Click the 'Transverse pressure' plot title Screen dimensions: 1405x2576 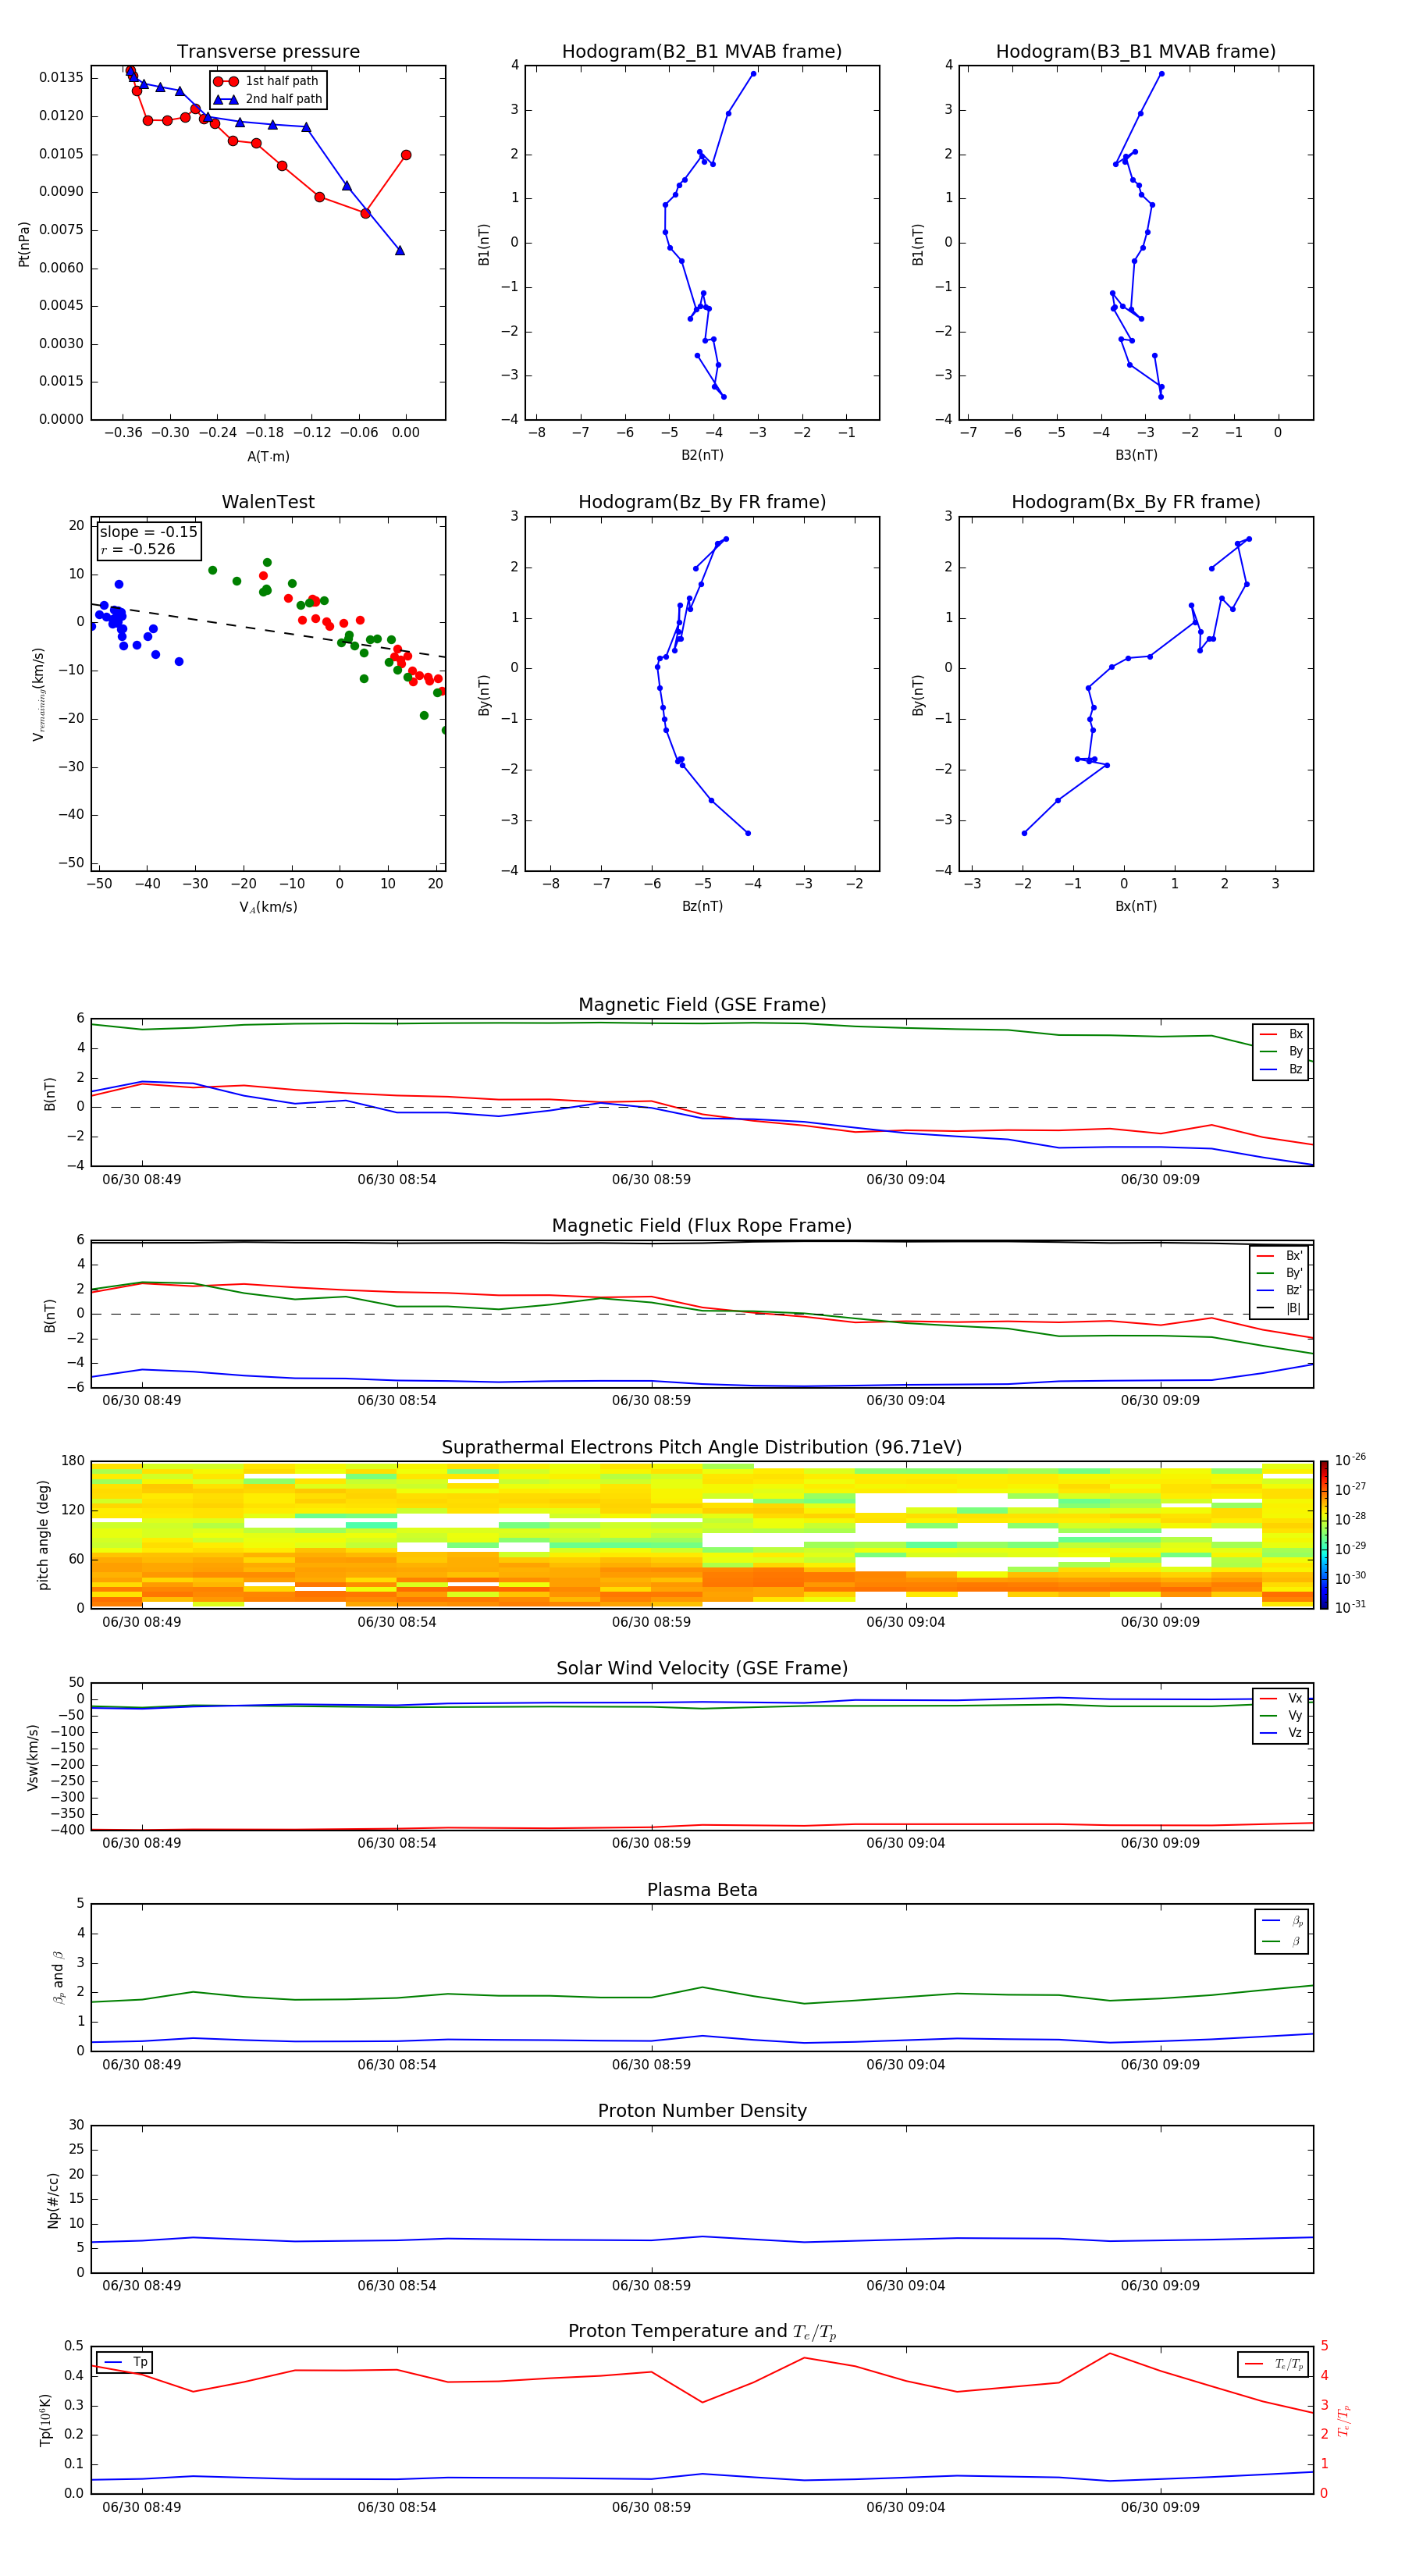(x=268, y=52)
